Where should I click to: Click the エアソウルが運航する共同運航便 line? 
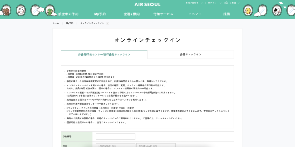coord(121,93)
